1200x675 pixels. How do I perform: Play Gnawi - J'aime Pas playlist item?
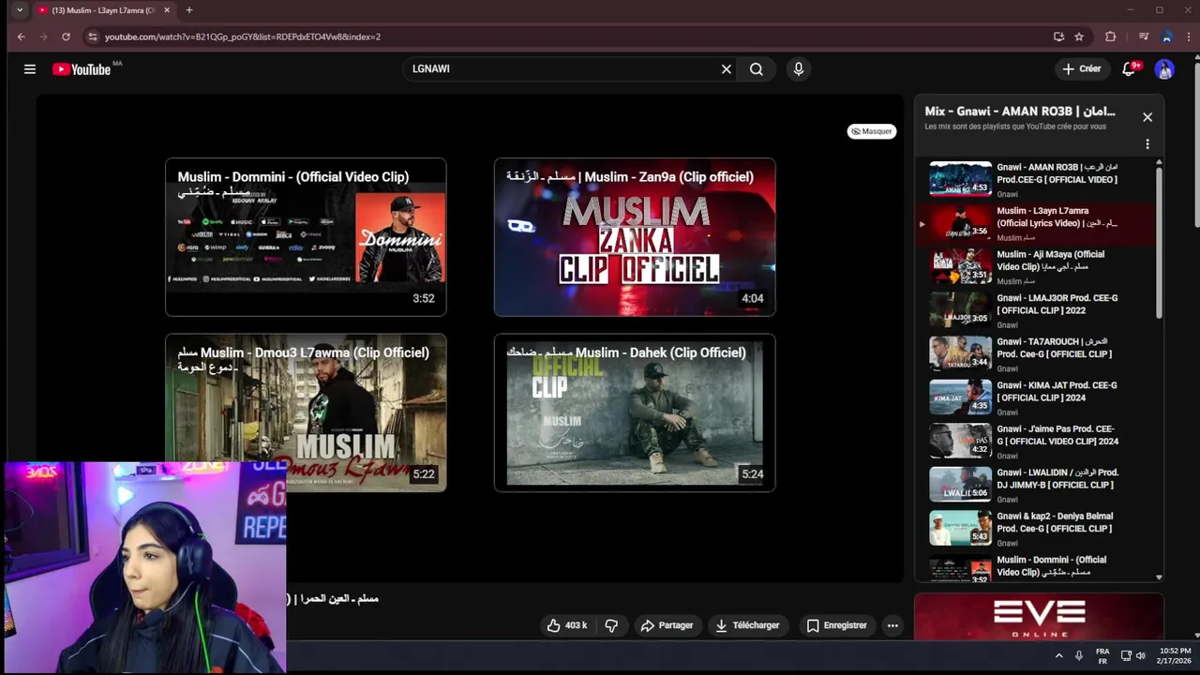coord(1035,441)
